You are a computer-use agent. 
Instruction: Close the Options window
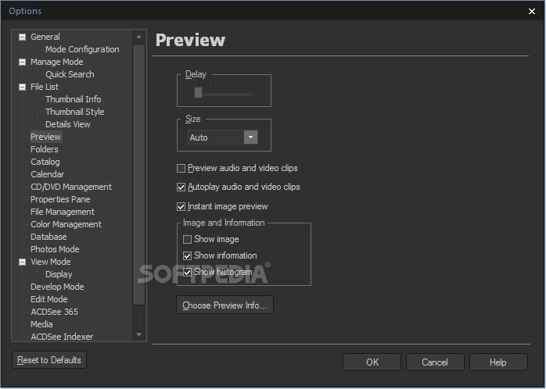click(x=532, y=11)
